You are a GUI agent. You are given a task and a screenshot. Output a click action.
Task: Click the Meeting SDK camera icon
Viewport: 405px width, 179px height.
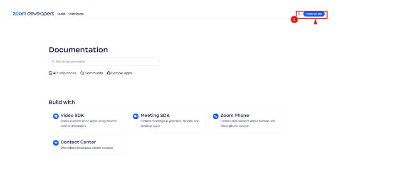click(x=136, y=116)
